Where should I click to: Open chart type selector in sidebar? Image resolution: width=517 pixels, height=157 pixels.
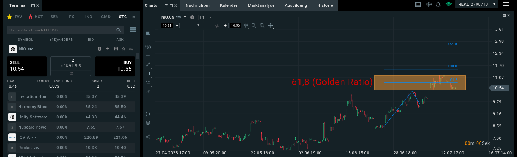[148, 113]
